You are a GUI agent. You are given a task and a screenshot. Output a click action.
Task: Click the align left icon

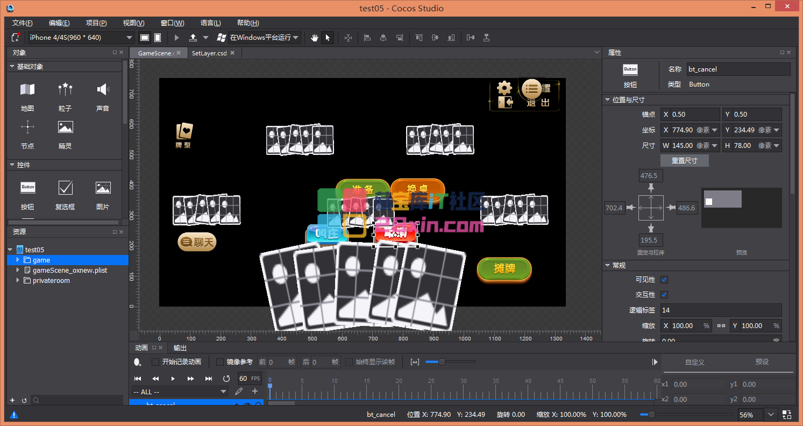[367, 38]
